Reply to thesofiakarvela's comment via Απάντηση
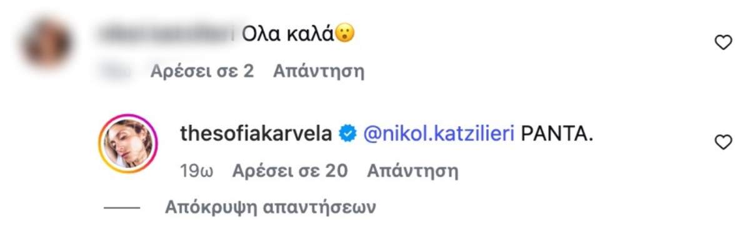Screen dimensions: 750x251 click(412, 170)
